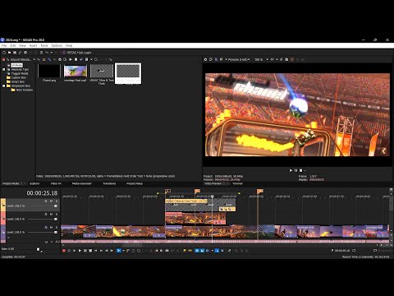Screen dimensions: 394x296
Task: Open the Preview (Half) quality dropdown
Action: point(238,59)
